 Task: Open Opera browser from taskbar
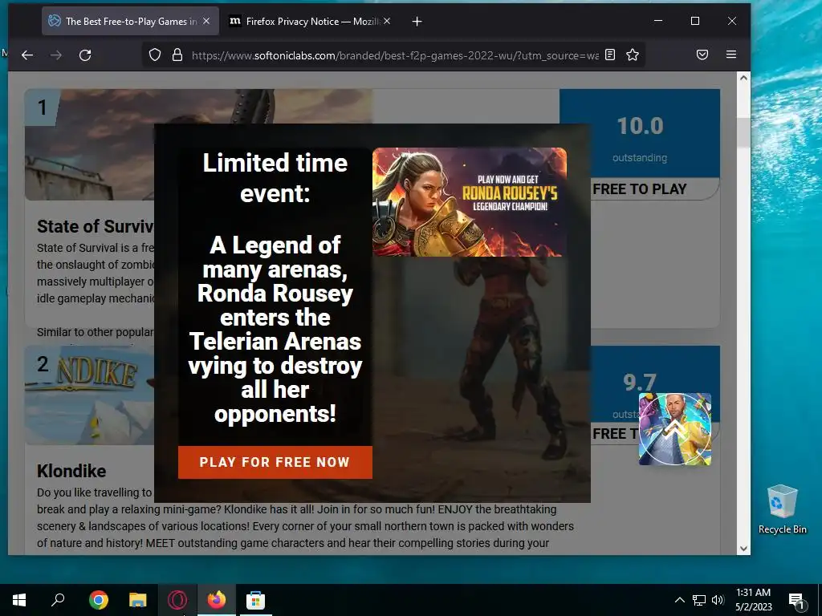pos(177,600)
